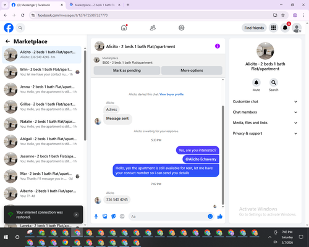Open the Facebook home logo
This screenshot has height=247, width=309.
(9, 28)
